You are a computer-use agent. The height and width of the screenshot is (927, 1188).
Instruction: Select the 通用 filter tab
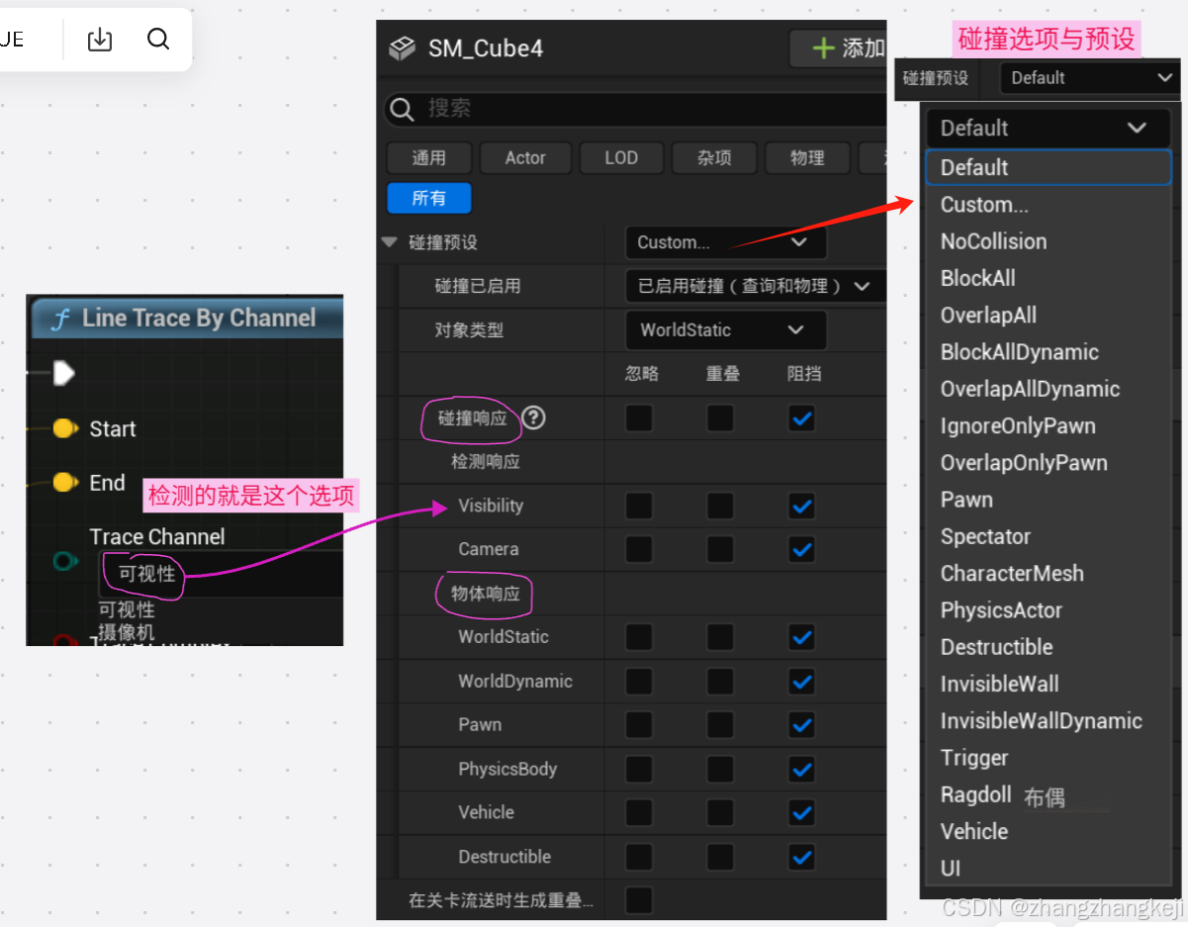click(x=429, y=158)
